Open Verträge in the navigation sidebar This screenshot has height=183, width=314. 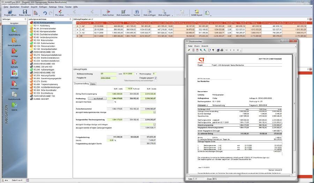14,53
